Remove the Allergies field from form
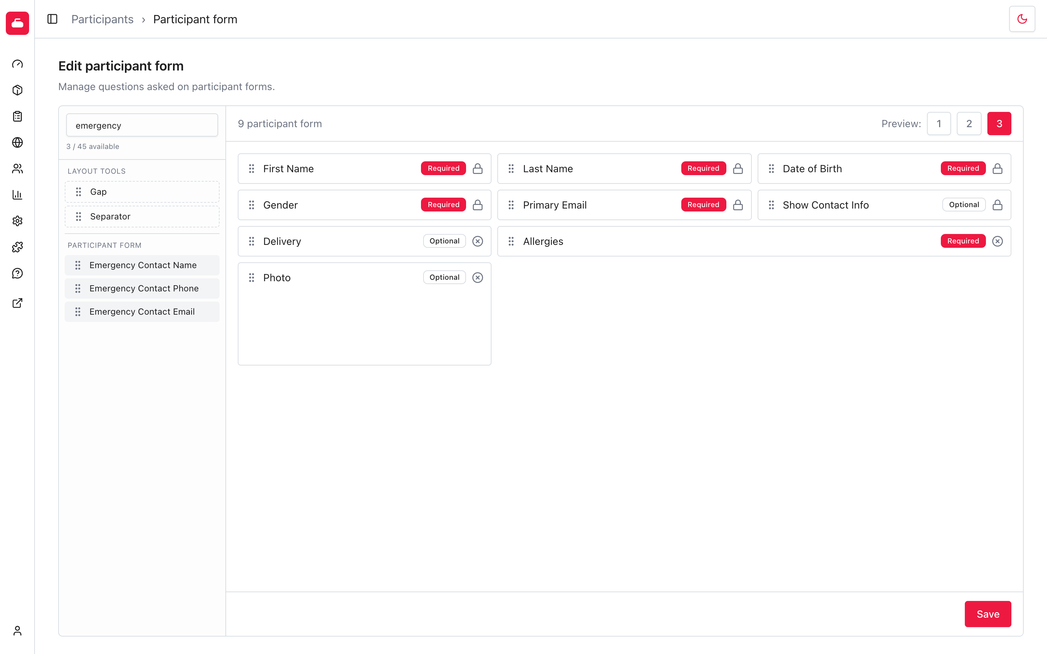This screenshot has height=654, width=1047. click(998, 241)
